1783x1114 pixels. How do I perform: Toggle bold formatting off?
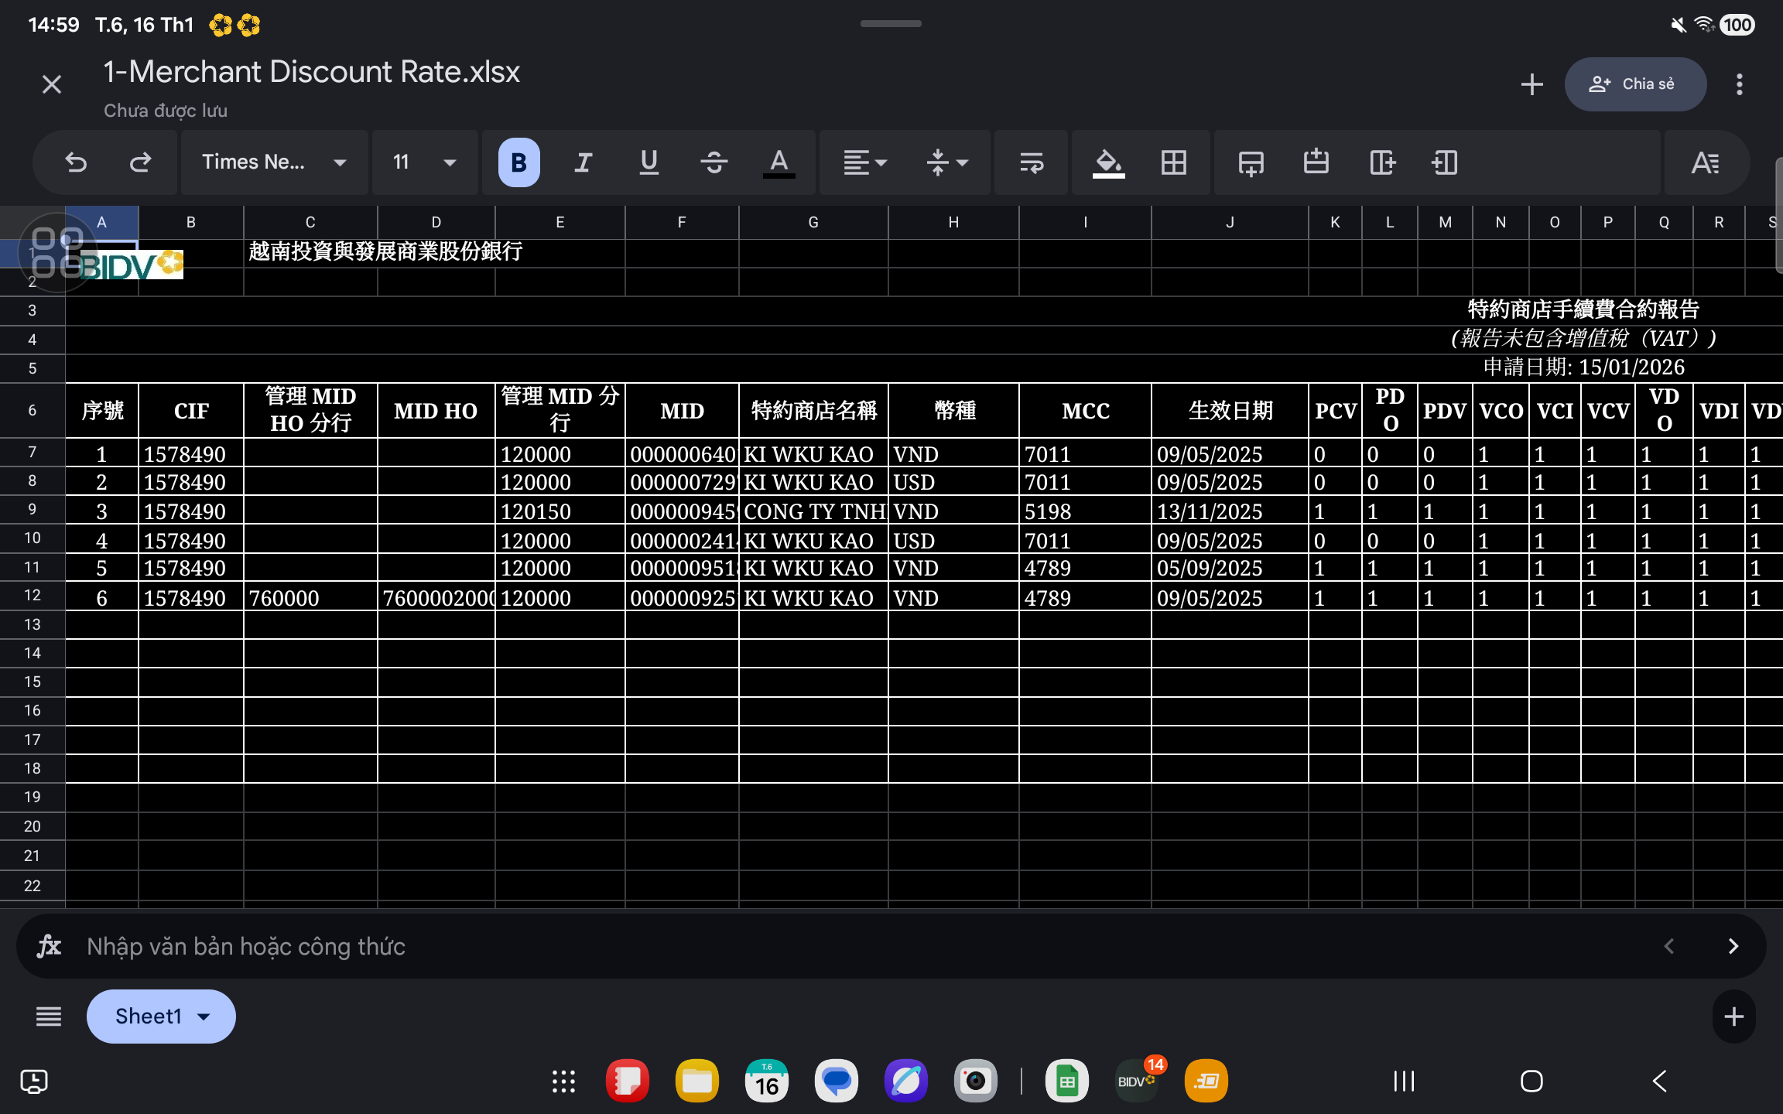[x=518, y=162]
